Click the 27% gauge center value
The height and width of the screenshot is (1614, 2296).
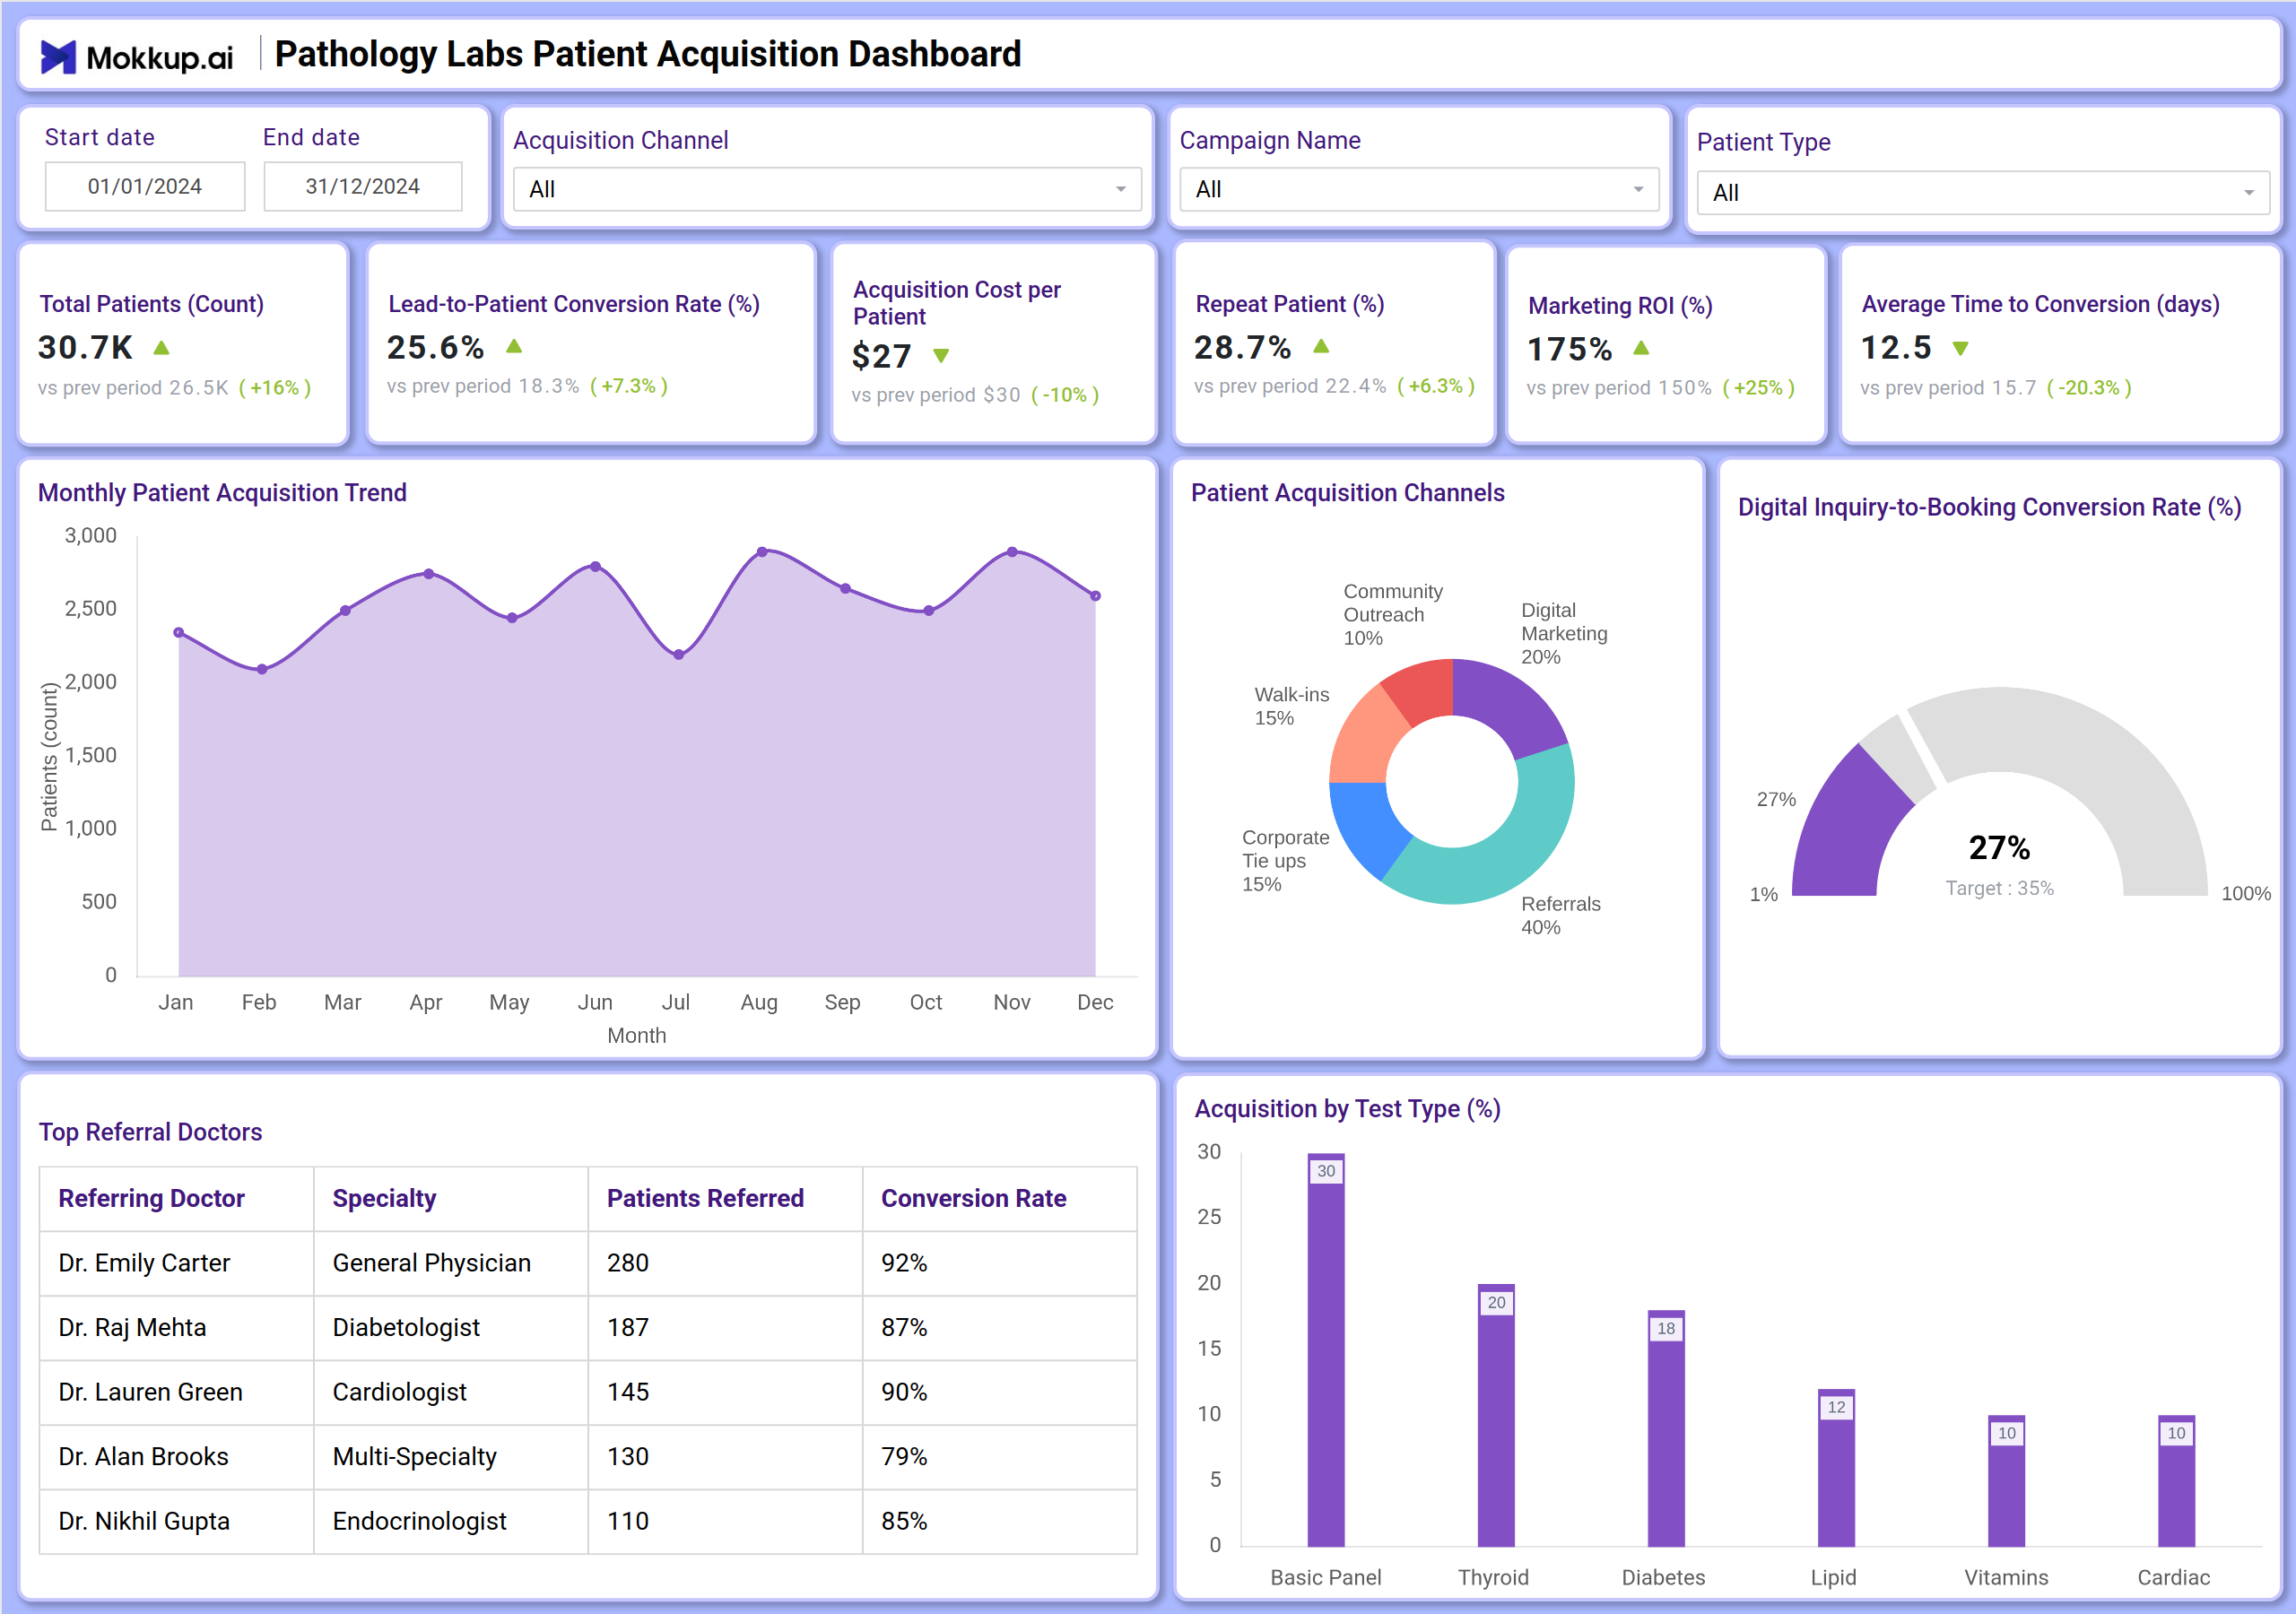click(x=1999, y=848)
